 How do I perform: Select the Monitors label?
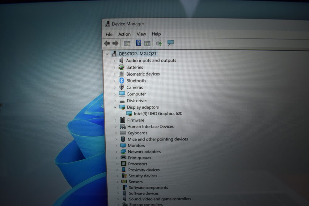tap(136, 145)
